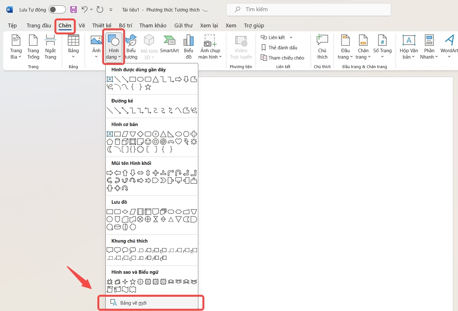Switch to Xem lại tab
Screen dimensions: 458x311
coord(209,25)
